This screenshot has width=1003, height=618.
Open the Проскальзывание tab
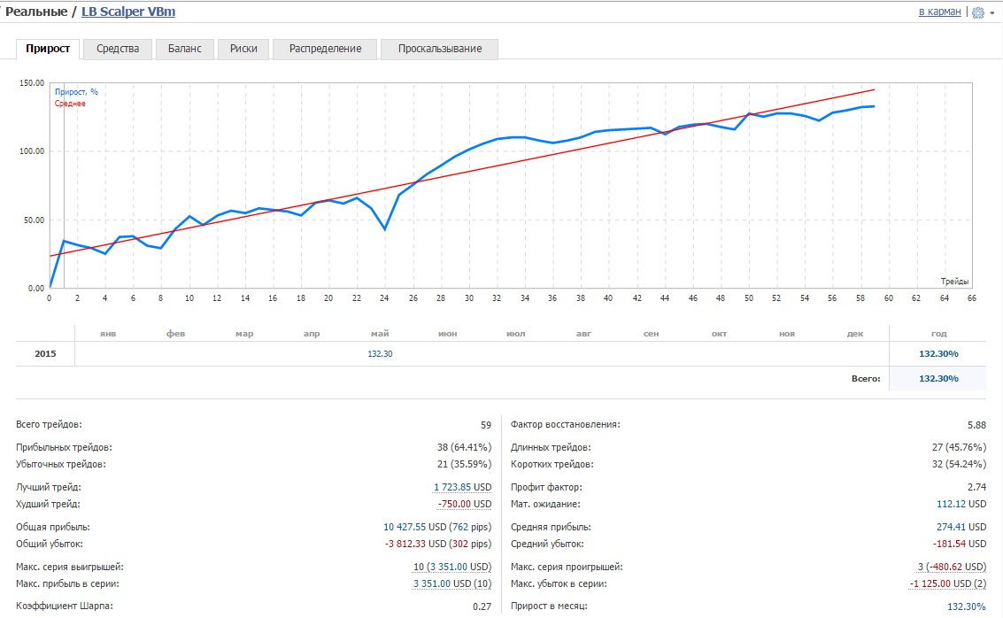439,49
